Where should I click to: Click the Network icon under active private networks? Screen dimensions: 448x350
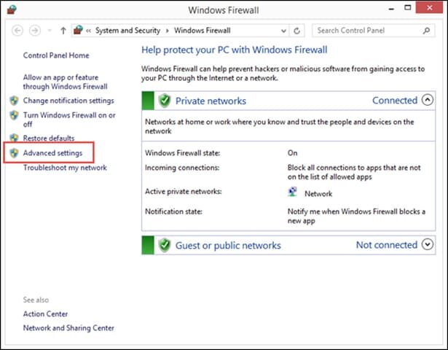click(293, 193)
